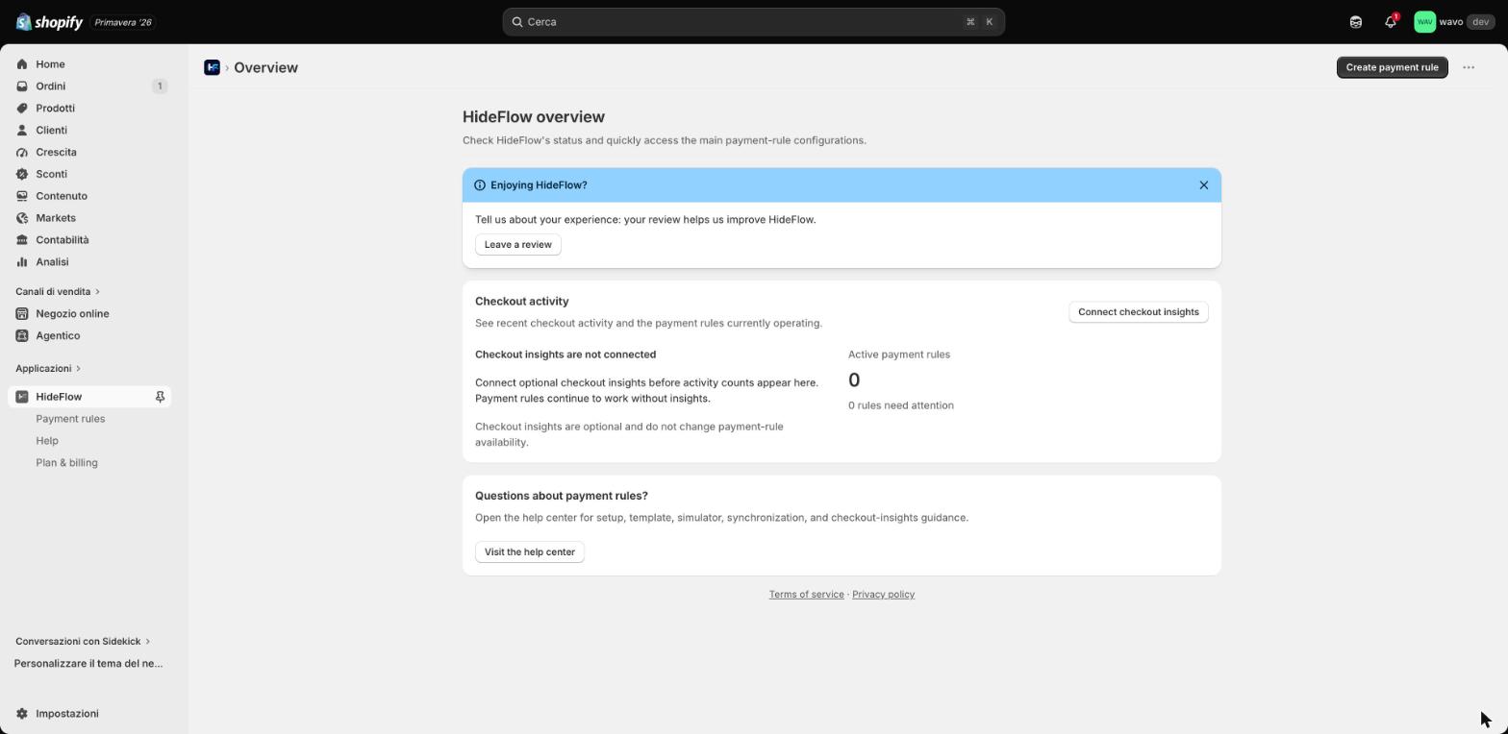Click Connect checkout insights button

pyautogui.click(x=1139, y=312)
